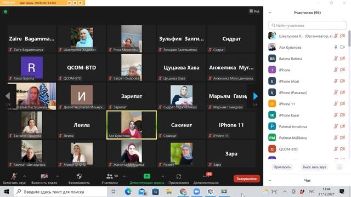Go to previous gallery page arrow
Screen dimensions: 351x197
pyautogui.click(x=8, y=96)
